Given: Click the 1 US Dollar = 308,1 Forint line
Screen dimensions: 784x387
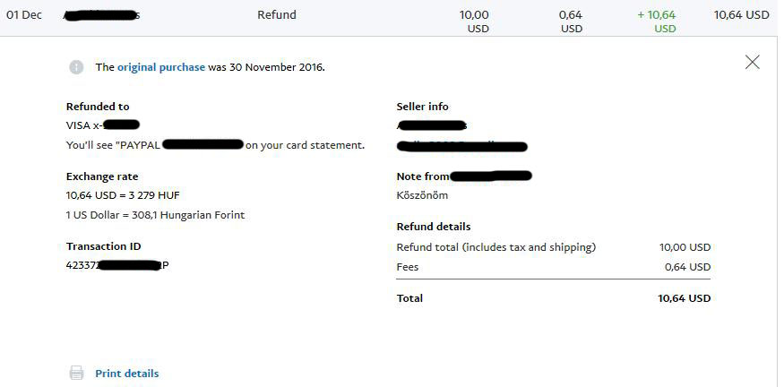Looking at the screenshot, I should point(156,216).
